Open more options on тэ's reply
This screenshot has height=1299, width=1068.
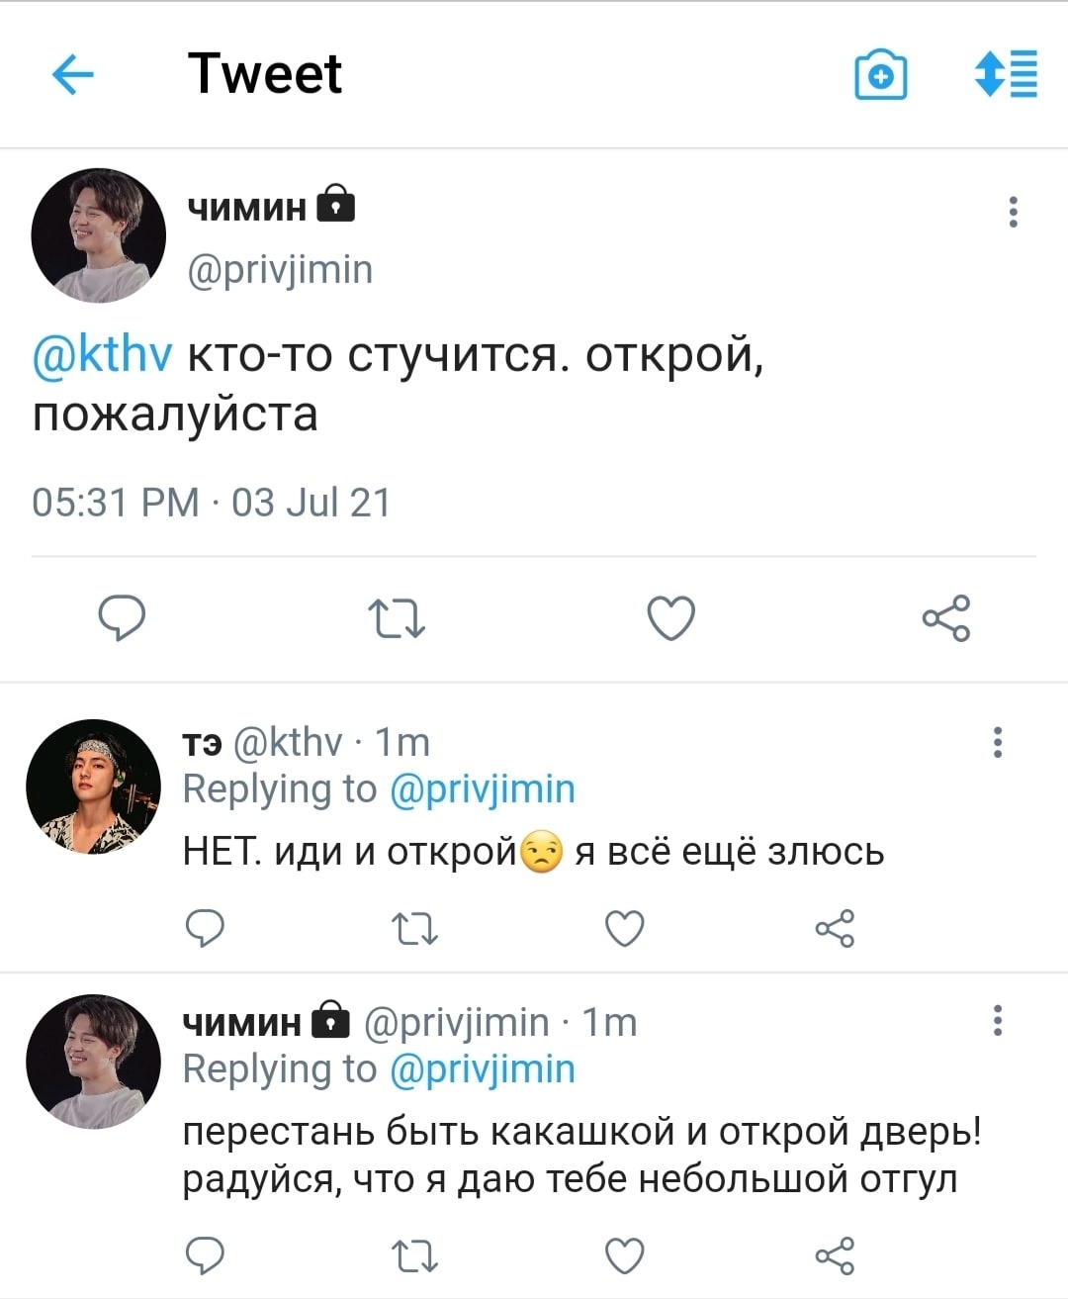pyautogui.click(x=998, y=742)
